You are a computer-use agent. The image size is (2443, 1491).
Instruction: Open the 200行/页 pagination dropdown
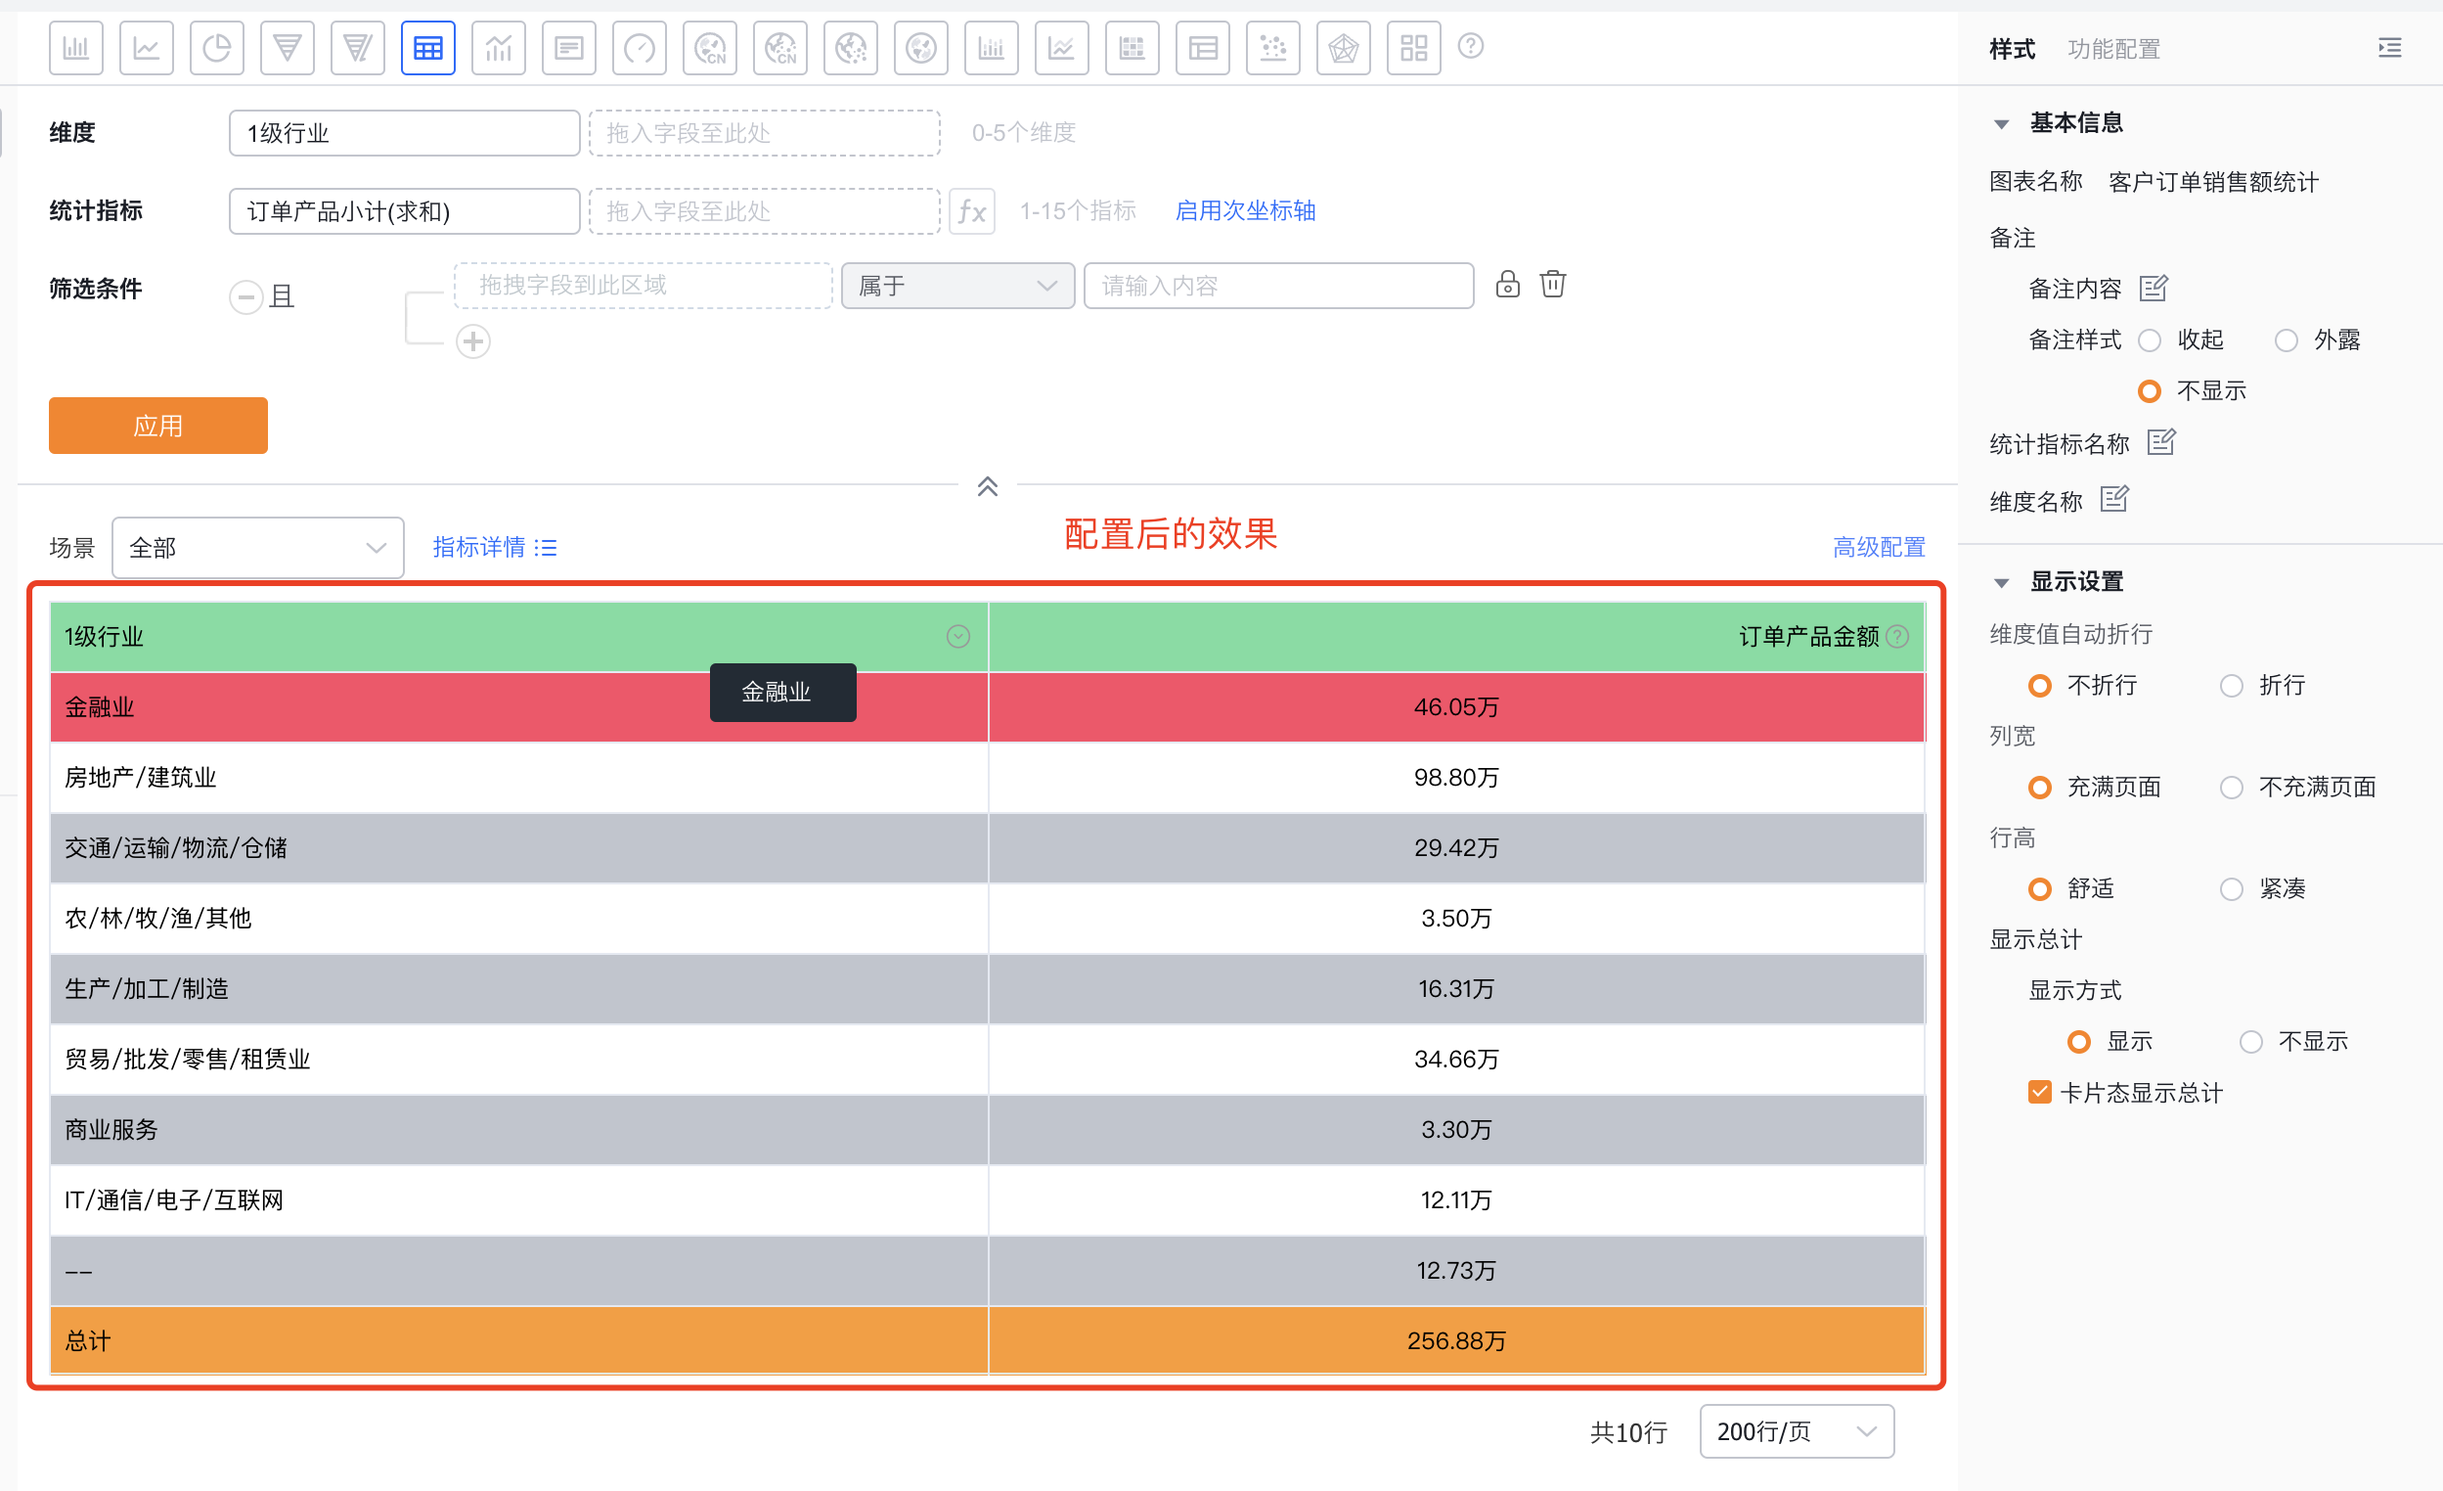[1796, 1431]
